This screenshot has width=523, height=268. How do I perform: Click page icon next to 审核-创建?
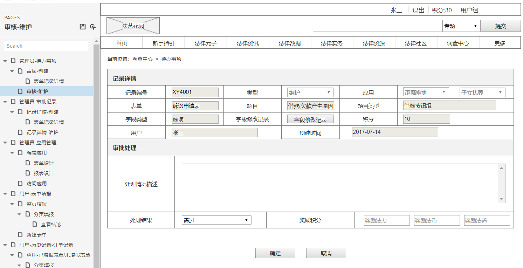coord(21,71)
